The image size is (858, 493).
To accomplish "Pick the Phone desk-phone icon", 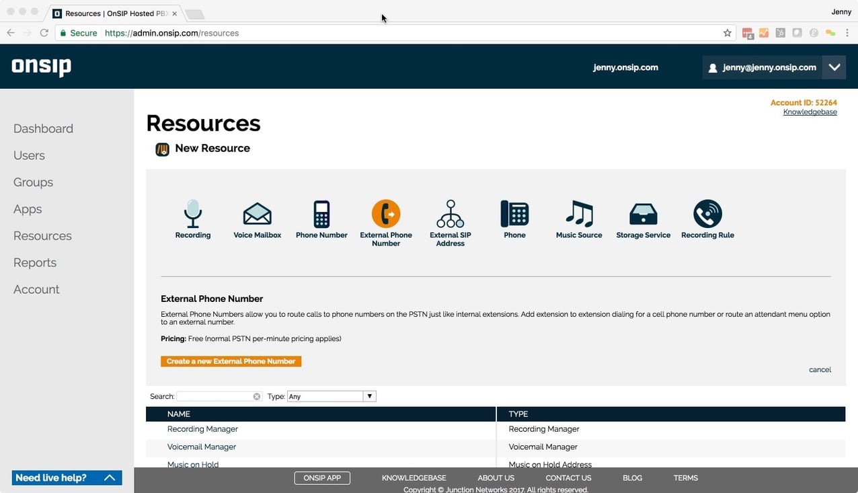I will [x=514, y=214].
